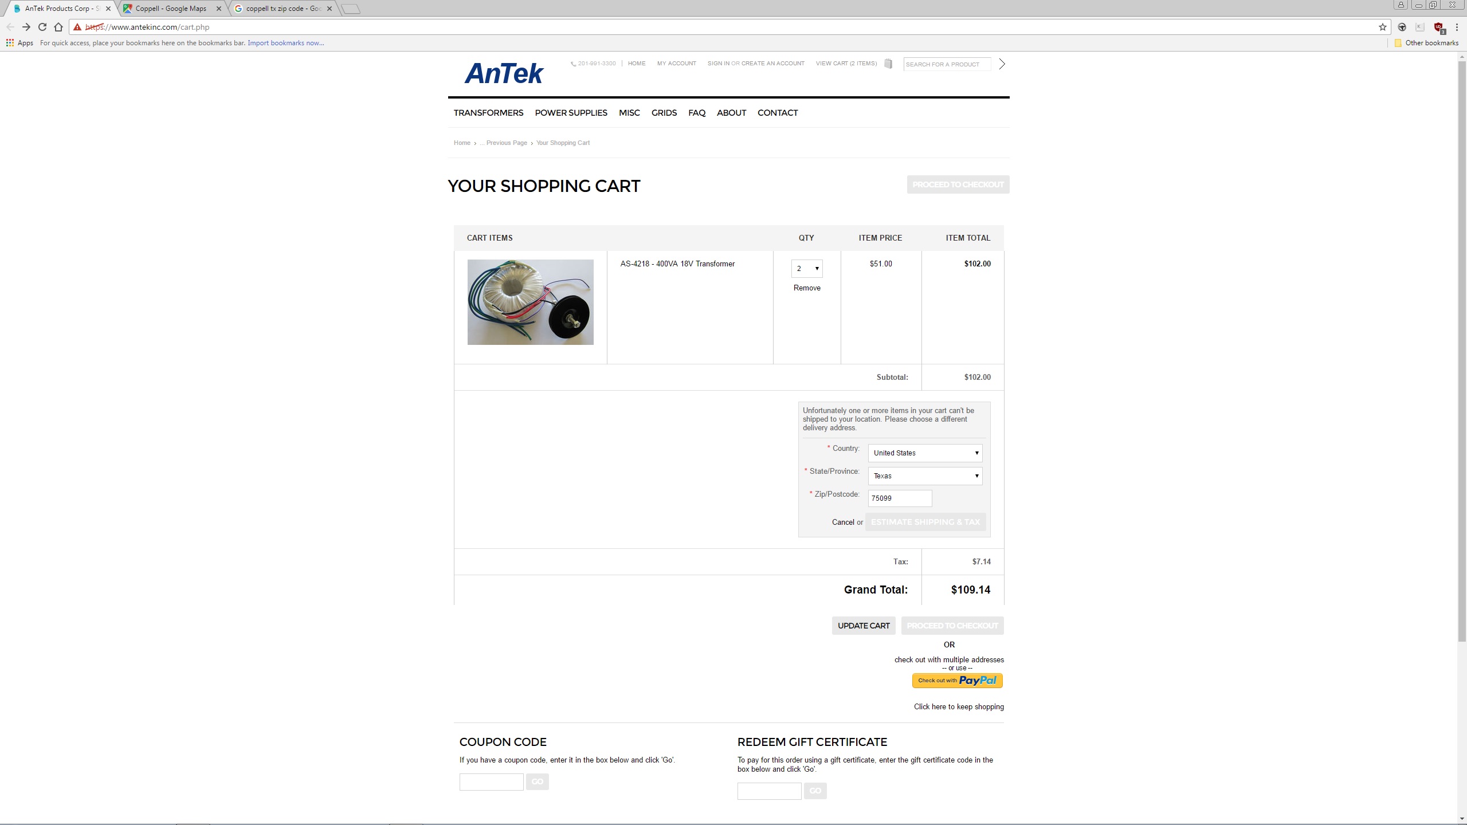Open the Other bookmarks folder
The image size is (1467, 825).
[x=1427, y=43]
